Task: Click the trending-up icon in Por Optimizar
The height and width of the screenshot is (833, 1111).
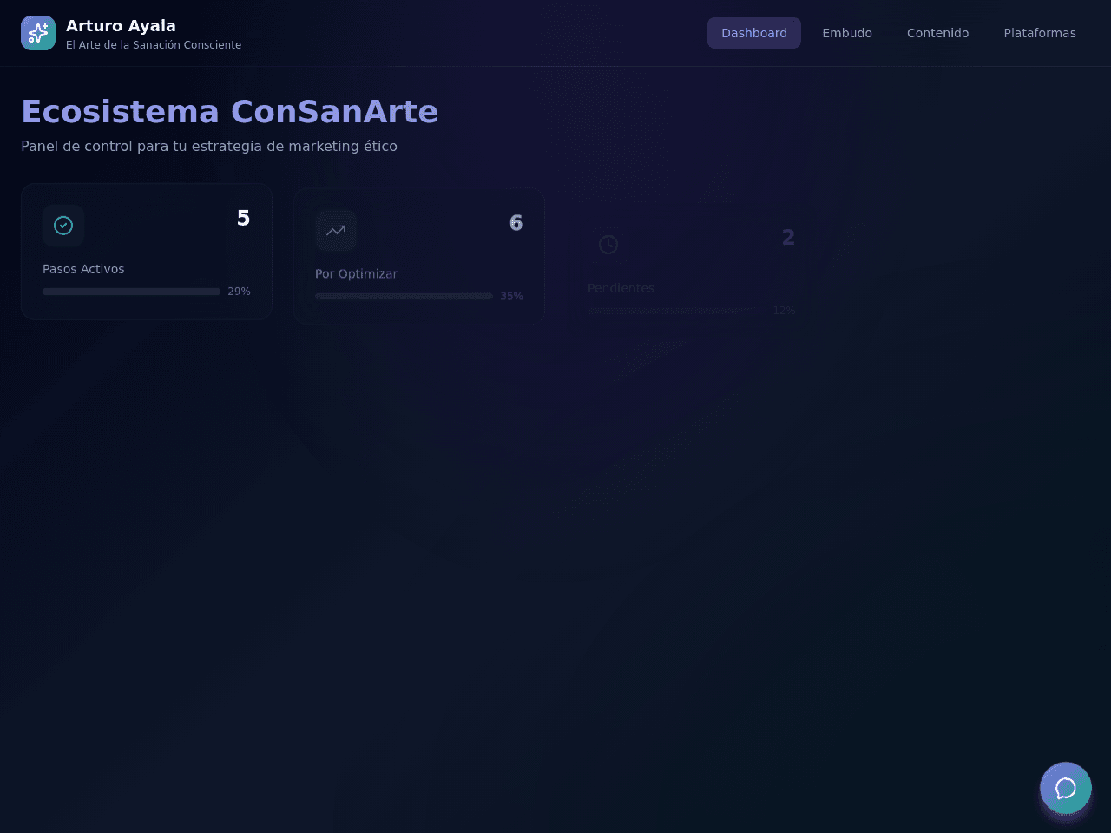Action: tap(336, 230)
